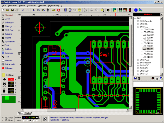Viewport: 164px width, 123px height.
Task: Set B1 as the active layer
Action: pyautogui.click(x=27, y=120)
